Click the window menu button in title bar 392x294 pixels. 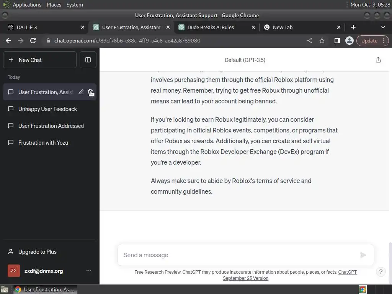tap(5, 15)
